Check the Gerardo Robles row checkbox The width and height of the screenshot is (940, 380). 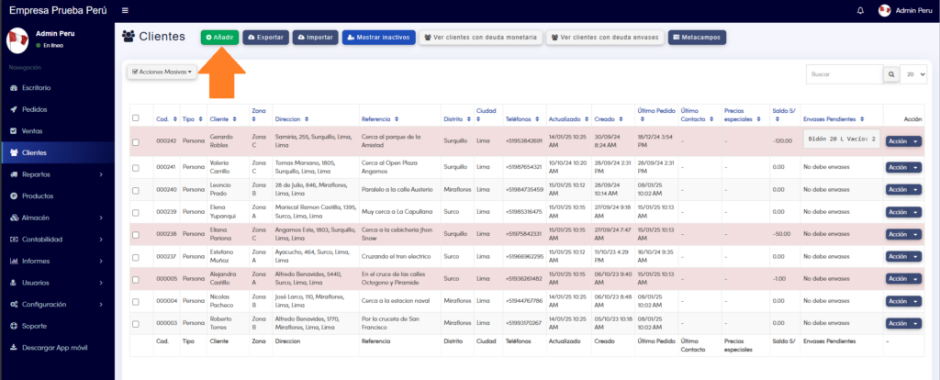136,142
